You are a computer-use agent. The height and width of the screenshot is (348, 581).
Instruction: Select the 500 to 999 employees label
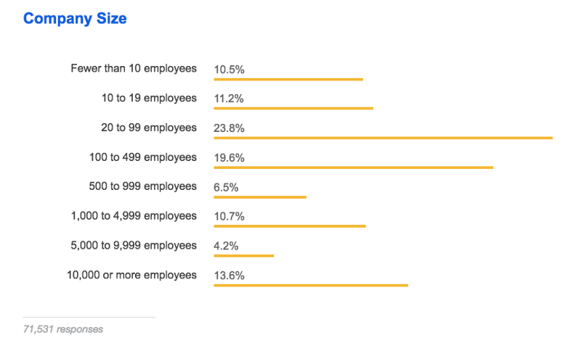142,186
